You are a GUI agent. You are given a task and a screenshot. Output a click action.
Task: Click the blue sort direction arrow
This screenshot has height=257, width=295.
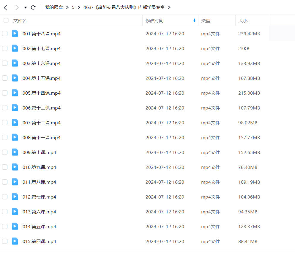[194, 20]
